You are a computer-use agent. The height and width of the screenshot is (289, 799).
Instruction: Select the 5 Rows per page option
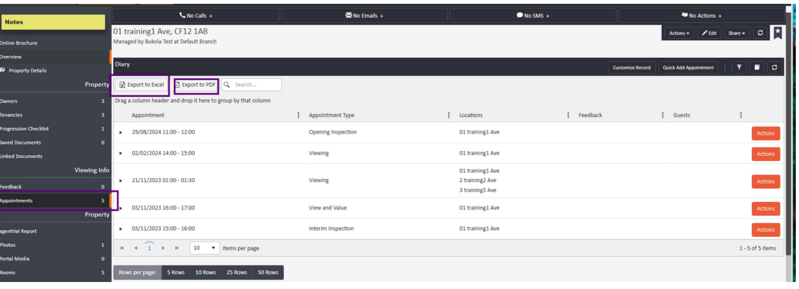point(177,272)
